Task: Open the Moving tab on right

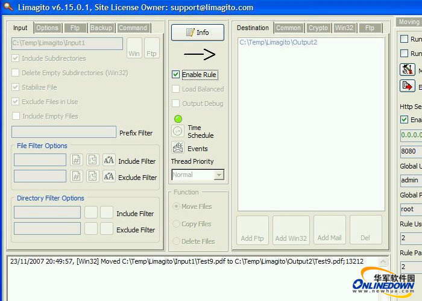Action: pos(409,22)
